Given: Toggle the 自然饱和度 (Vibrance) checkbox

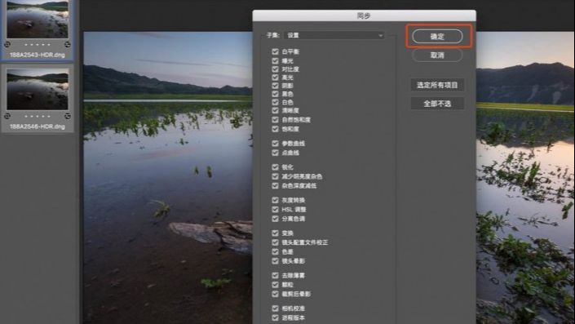Looking at the screenshot, I should coord(276,120).
